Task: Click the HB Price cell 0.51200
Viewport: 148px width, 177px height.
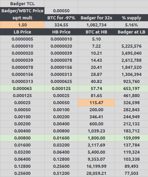Action: coord(61,173)
